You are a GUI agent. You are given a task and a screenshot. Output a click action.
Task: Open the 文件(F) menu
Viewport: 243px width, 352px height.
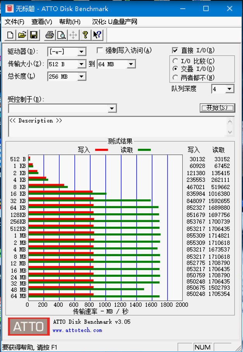coord(14,22)
